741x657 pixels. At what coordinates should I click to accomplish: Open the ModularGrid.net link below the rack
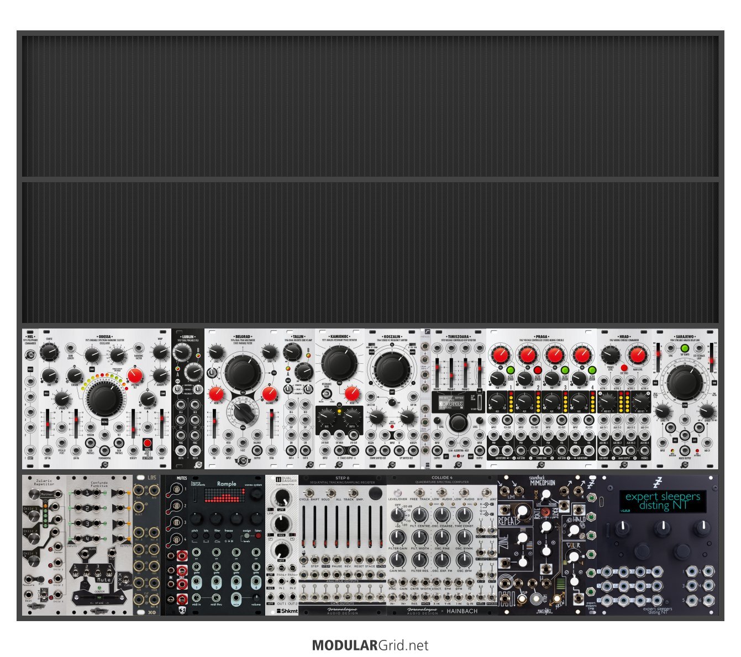pyautogui.click(x=370, y=645)
